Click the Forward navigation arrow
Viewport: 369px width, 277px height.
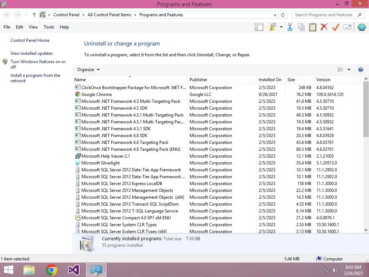point(17,15)
